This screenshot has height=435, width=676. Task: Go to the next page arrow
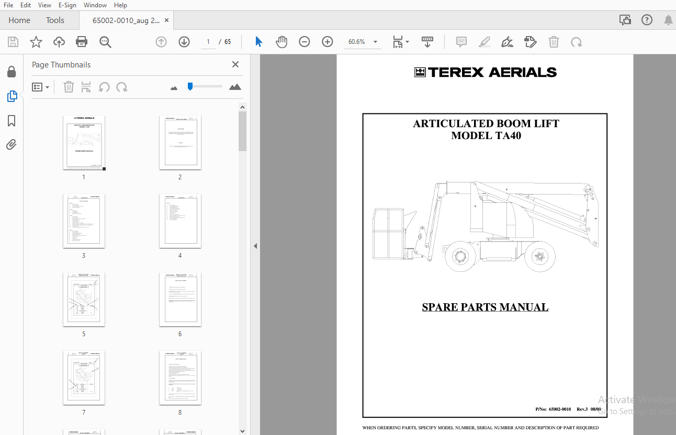tap(184, 42)
